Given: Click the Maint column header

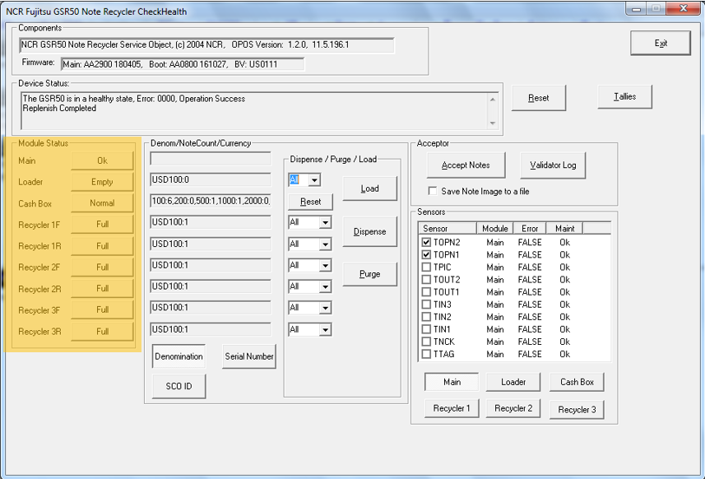Looking at the screenshot, I should 564,229.
